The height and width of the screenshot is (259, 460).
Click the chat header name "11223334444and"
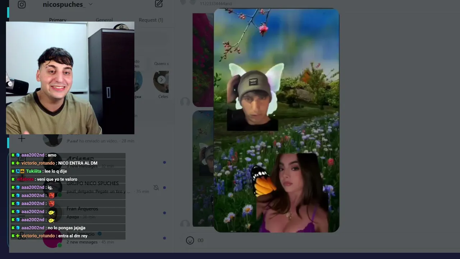click(216, 4)
